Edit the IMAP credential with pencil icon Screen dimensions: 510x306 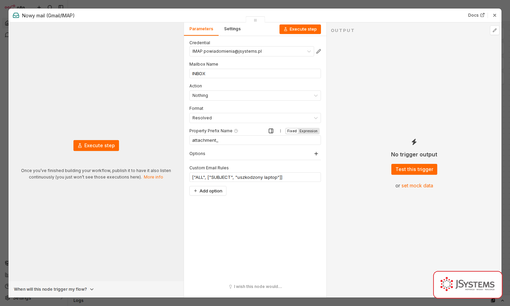click(x=319, y=51)
